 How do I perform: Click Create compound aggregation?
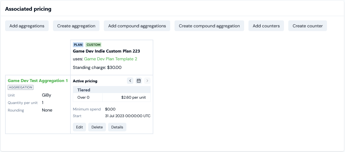[x=209, y=26]
